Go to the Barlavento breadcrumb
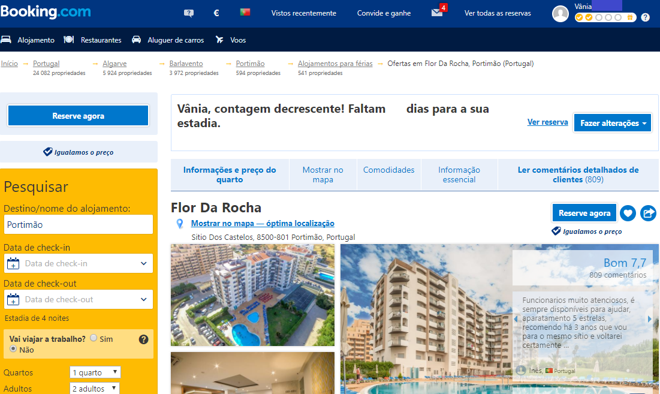The image size is (660, 394). tap(186, 64)
